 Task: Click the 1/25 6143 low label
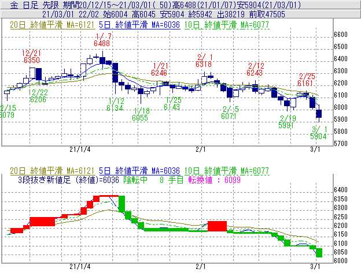172,103
